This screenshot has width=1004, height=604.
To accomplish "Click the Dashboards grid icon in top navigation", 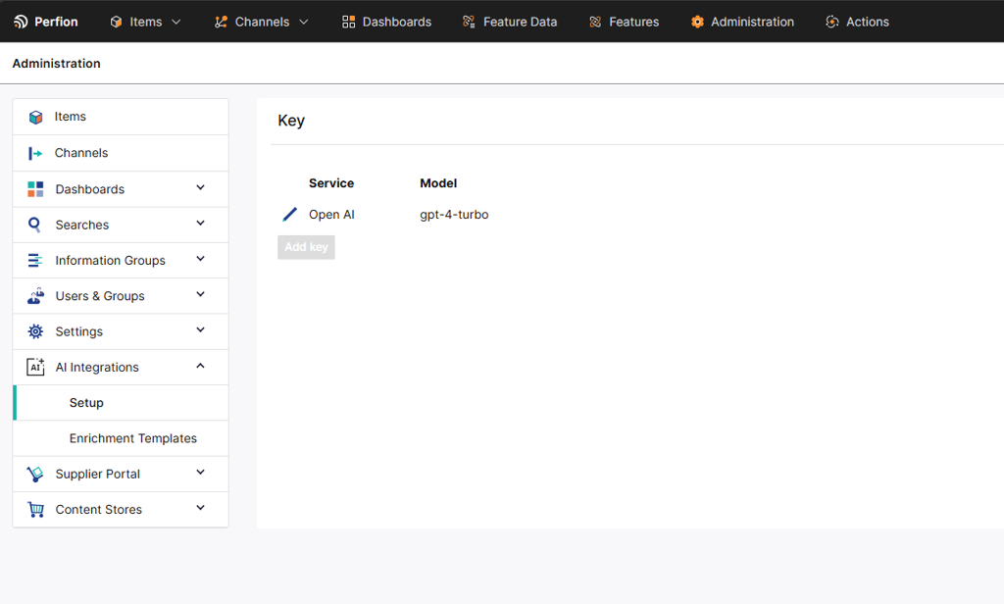I will click(x=348, y=22).
